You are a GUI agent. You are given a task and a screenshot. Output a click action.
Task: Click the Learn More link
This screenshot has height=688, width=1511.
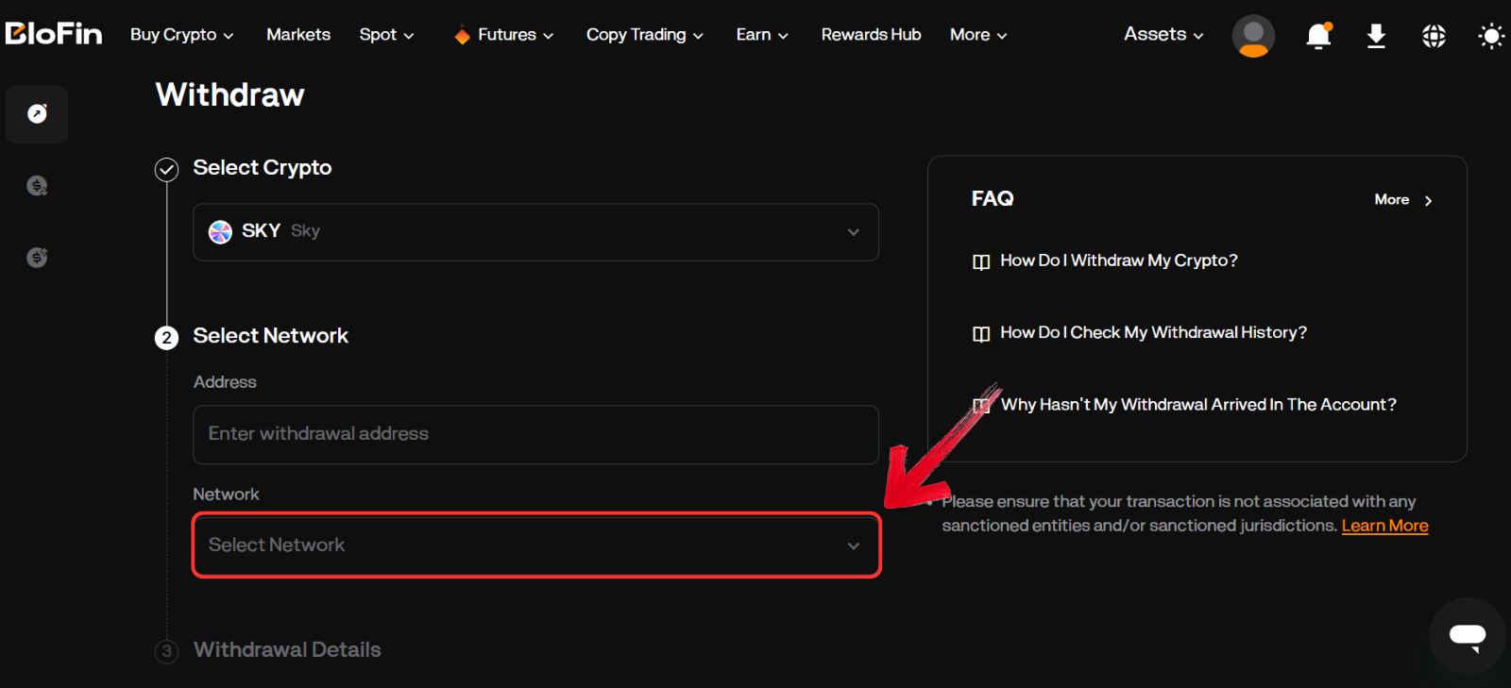[1384, 526]
